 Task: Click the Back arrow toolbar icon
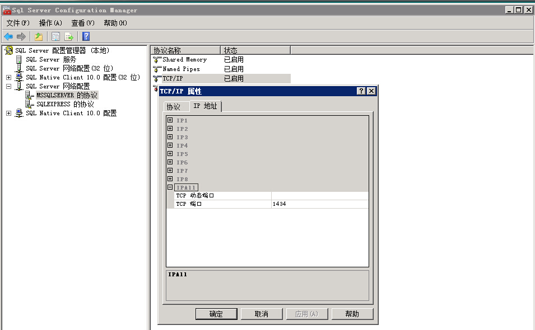[8, 36]
